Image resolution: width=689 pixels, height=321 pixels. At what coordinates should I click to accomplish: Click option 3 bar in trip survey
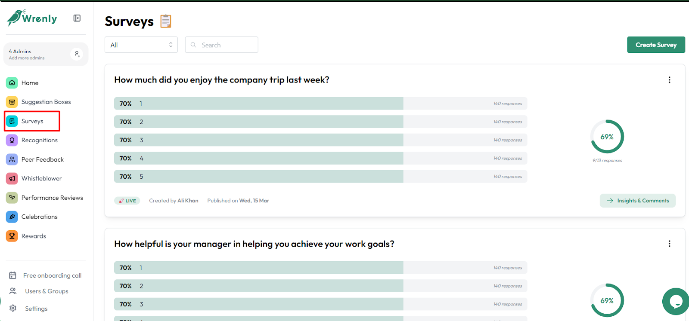(320, 140)
